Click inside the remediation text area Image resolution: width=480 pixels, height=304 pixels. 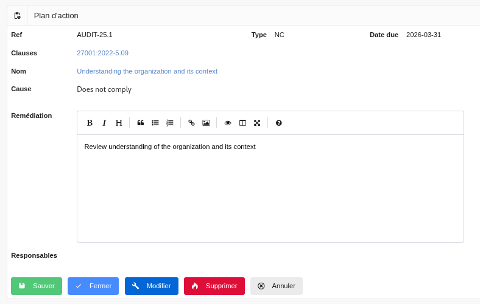(270, 188)
